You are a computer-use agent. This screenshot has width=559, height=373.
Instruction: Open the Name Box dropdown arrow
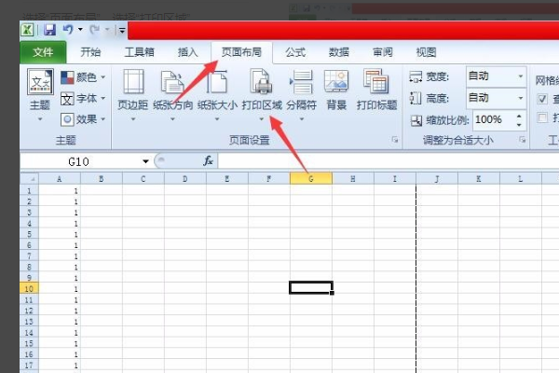point(145,161)
